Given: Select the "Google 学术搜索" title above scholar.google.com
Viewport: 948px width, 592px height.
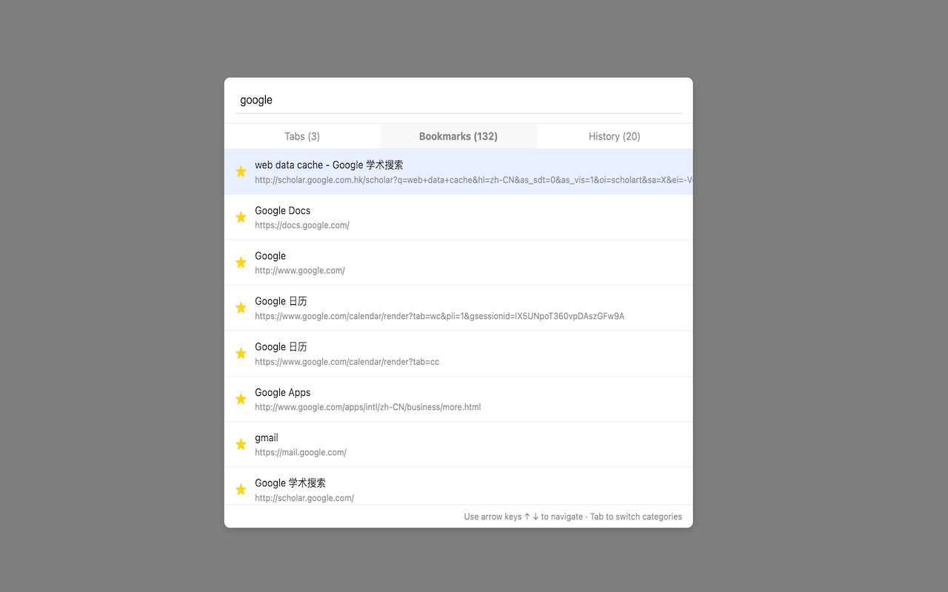Looking at the screenshot, I should (x=290, y=483).
